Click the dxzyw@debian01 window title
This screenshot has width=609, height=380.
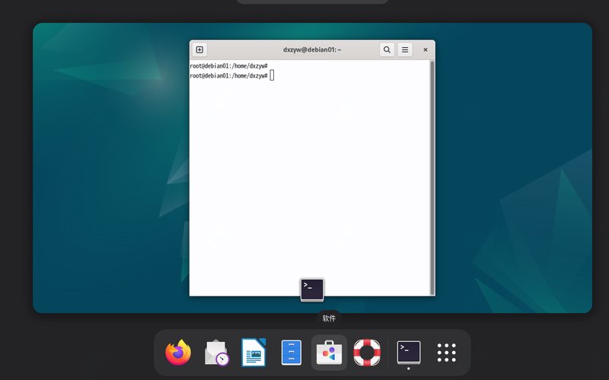(312, 49)
